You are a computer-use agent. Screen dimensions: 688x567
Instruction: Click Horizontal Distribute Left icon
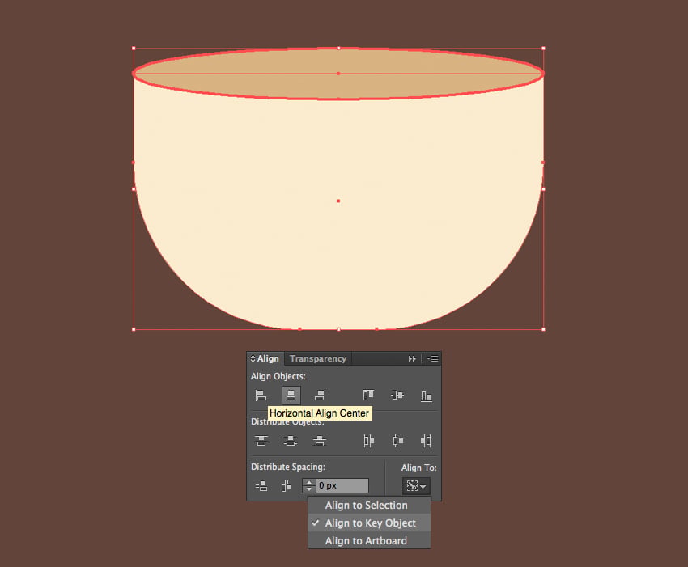point(368,440)
